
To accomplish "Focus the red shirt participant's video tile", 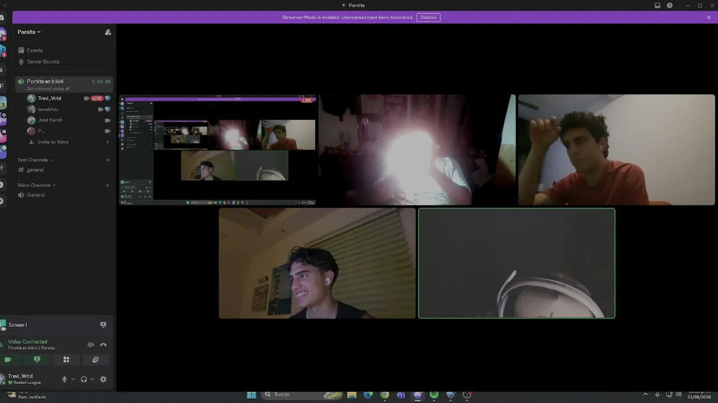I will pos(616,150).
